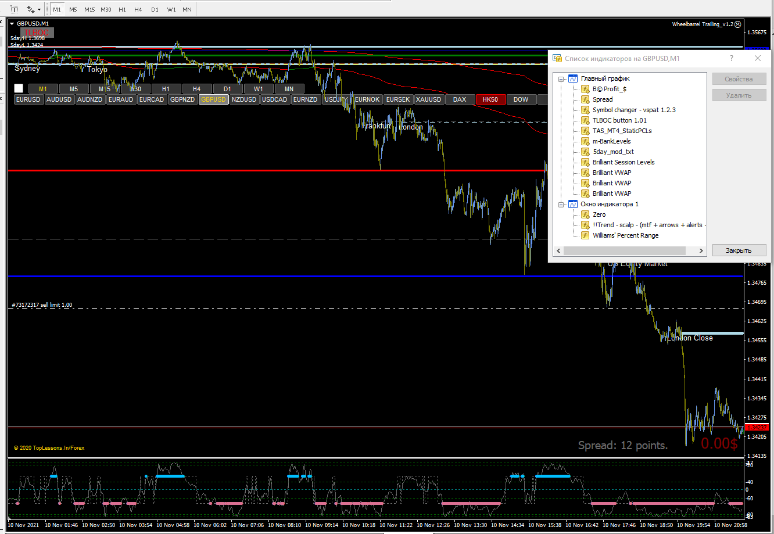774x534 pixels.
Task: Click the Brilliant Session Levels indicator icon
Action: click(x=585, y=162)
